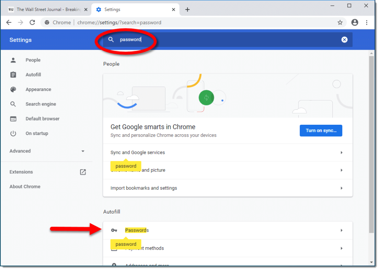The height and width of the screenshot is (270, 379).
Task: Clear the settings search with X icon
Action: point(344,39)
